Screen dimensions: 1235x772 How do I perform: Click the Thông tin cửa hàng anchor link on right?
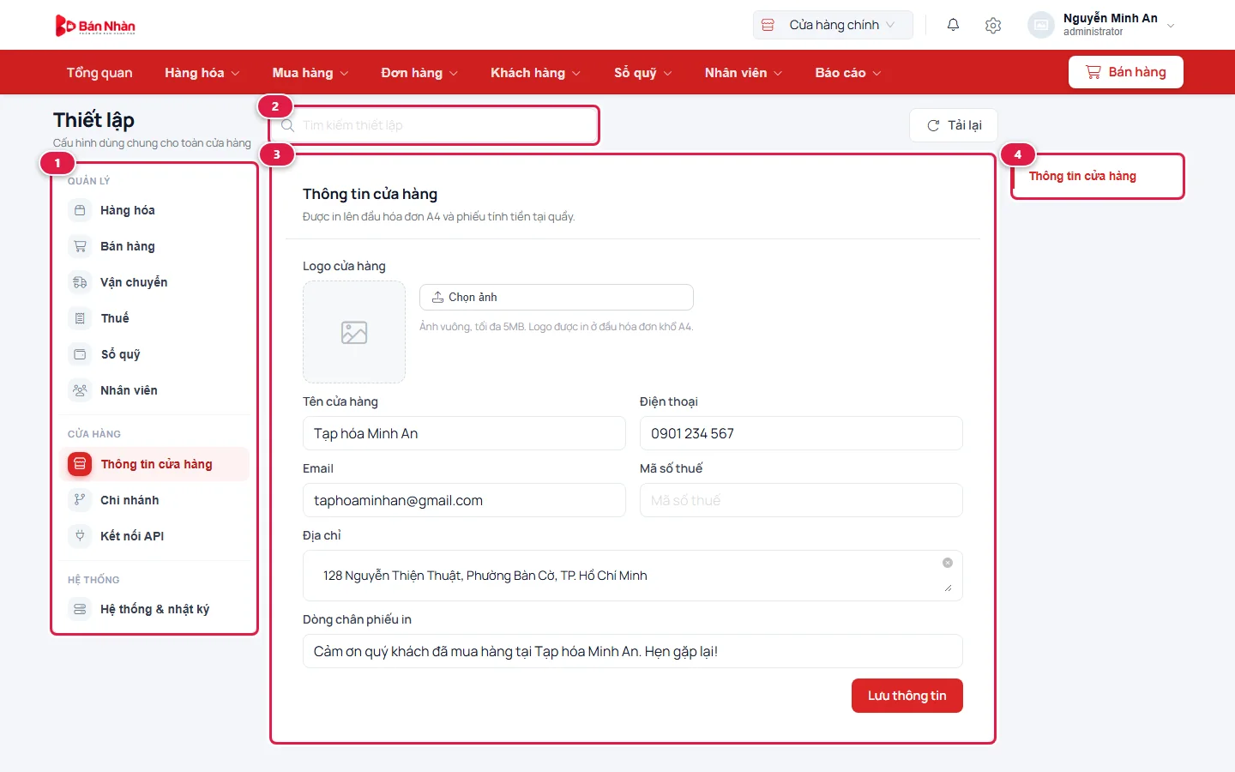coord(1082,176)
